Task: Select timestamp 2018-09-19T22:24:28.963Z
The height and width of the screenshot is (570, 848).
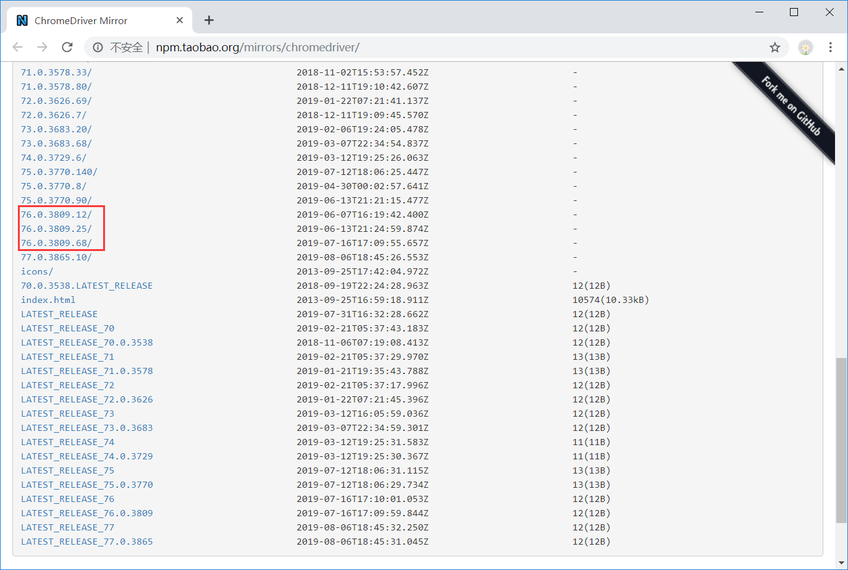Action: click(363, 286)
